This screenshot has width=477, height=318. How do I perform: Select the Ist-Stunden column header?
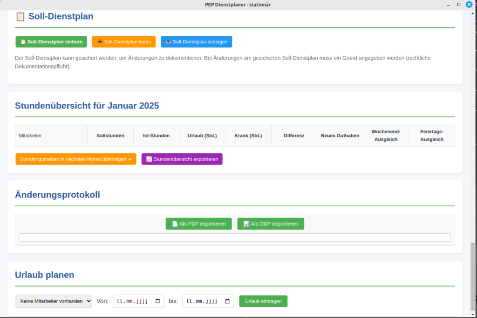tap(156, 136)
